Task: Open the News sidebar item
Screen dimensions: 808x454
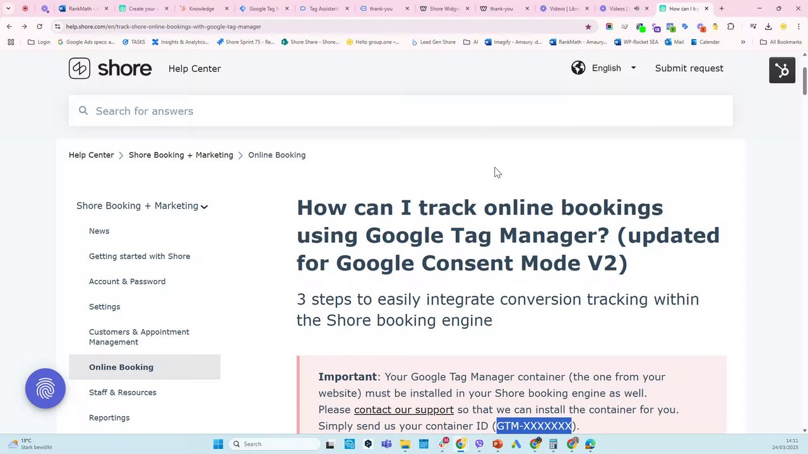Action: 99,231
